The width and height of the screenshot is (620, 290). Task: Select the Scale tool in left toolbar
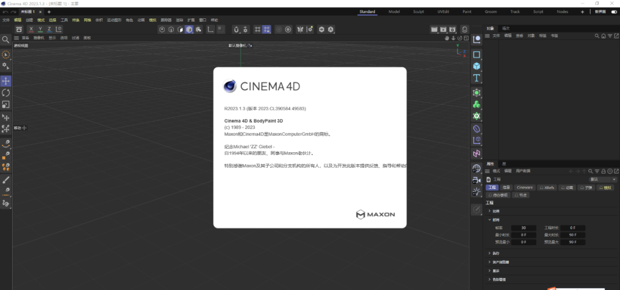(x=6, y=105)
